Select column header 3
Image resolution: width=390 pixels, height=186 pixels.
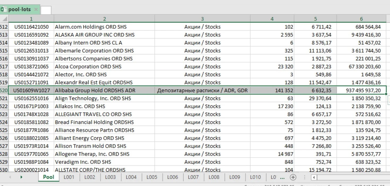[202, 19]
